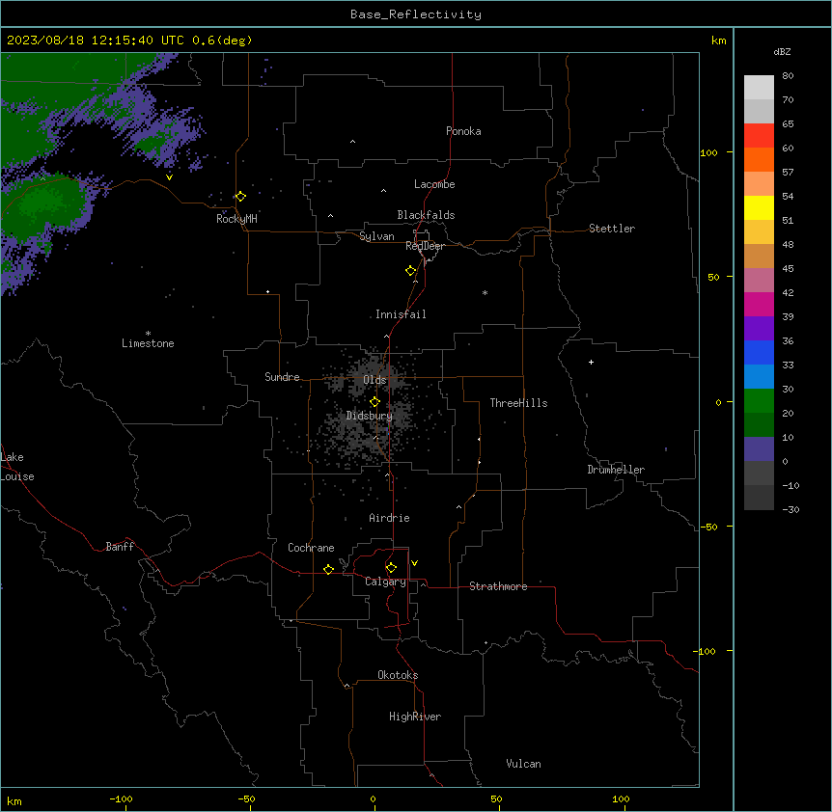
Task: Click the yellow V marker east of Calgary
Action: click(414, 563)
